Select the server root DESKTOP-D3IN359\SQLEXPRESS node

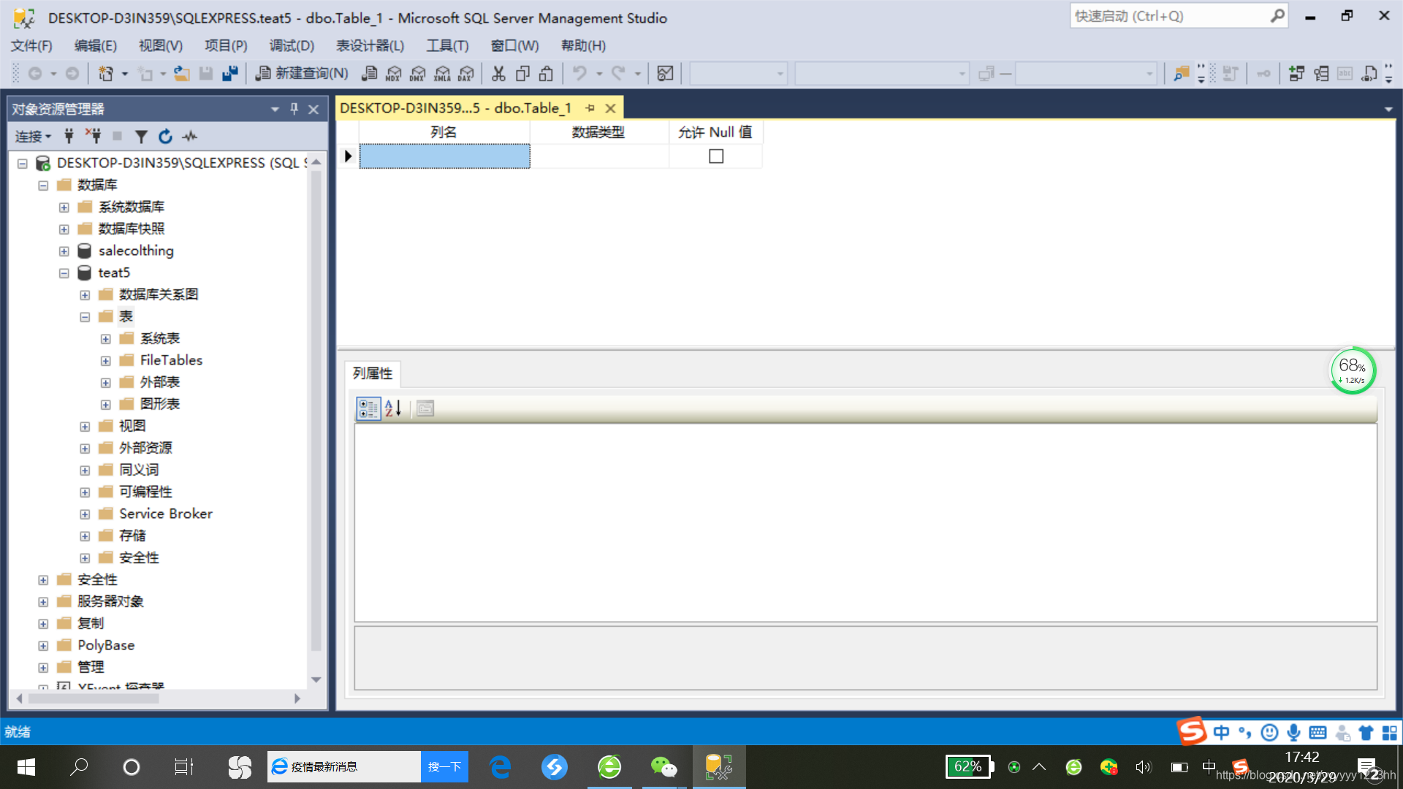(x=183, y=163)
